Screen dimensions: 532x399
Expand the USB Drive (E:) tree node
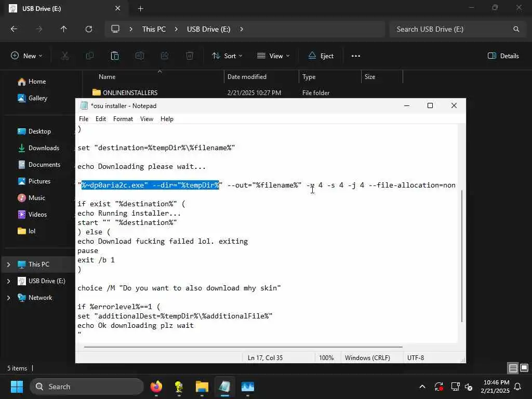point(8,281)
